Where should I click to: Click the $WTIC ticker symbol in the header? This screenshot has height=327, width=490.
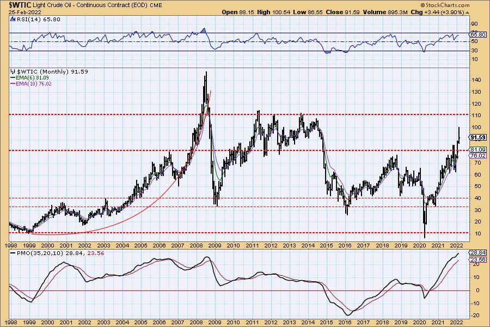20,5
